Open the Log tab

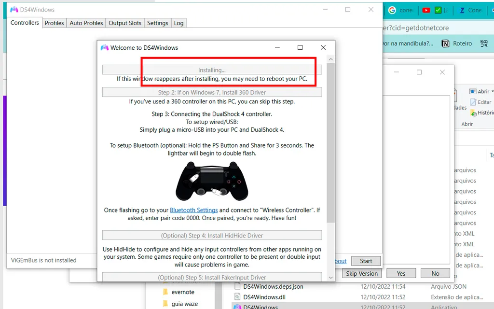178,23
